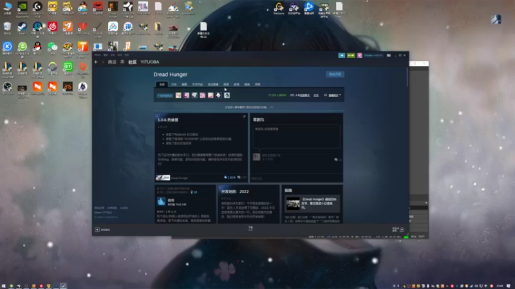Click the Dread Hunger desktop shortcut
Viewport: 515px width, 289px height.
tap(113, 9)
